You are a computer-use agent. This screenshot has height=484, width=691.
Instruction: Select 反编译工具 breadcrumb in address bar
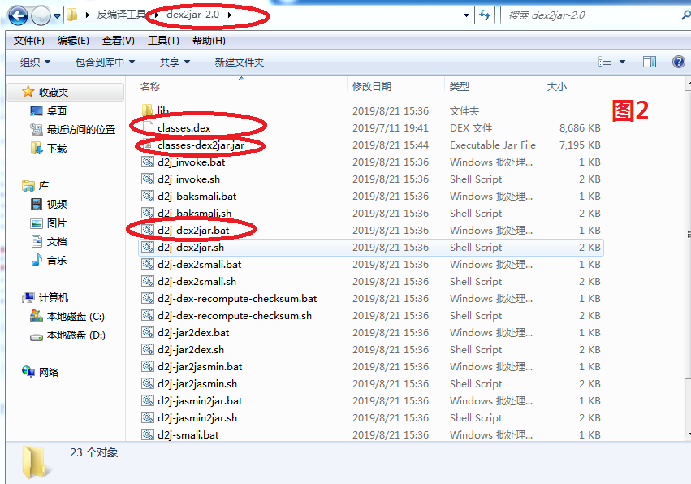[121, 15]
